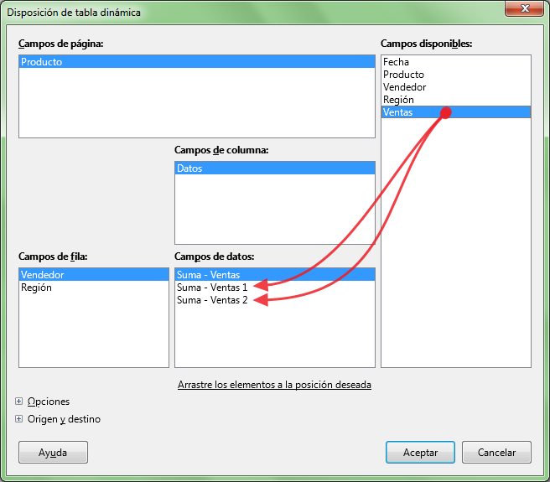The image size is (550, 482).
Task: Click the Aceptar button
Action: click(x=420, y=452)
